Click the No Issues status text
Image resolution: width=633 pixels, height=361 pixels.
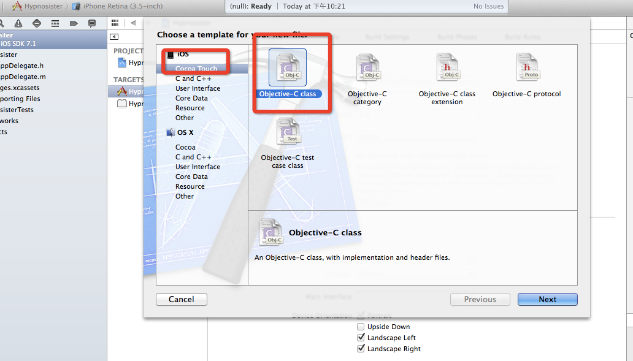coord(488,6)
